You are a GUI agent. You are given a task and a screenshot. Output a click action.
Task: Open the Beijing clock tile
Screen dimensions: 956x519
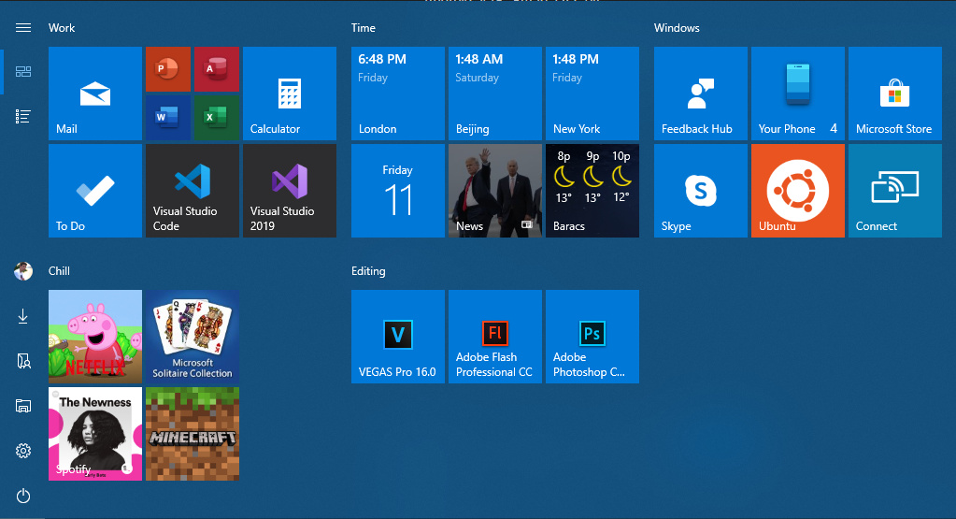495,94
